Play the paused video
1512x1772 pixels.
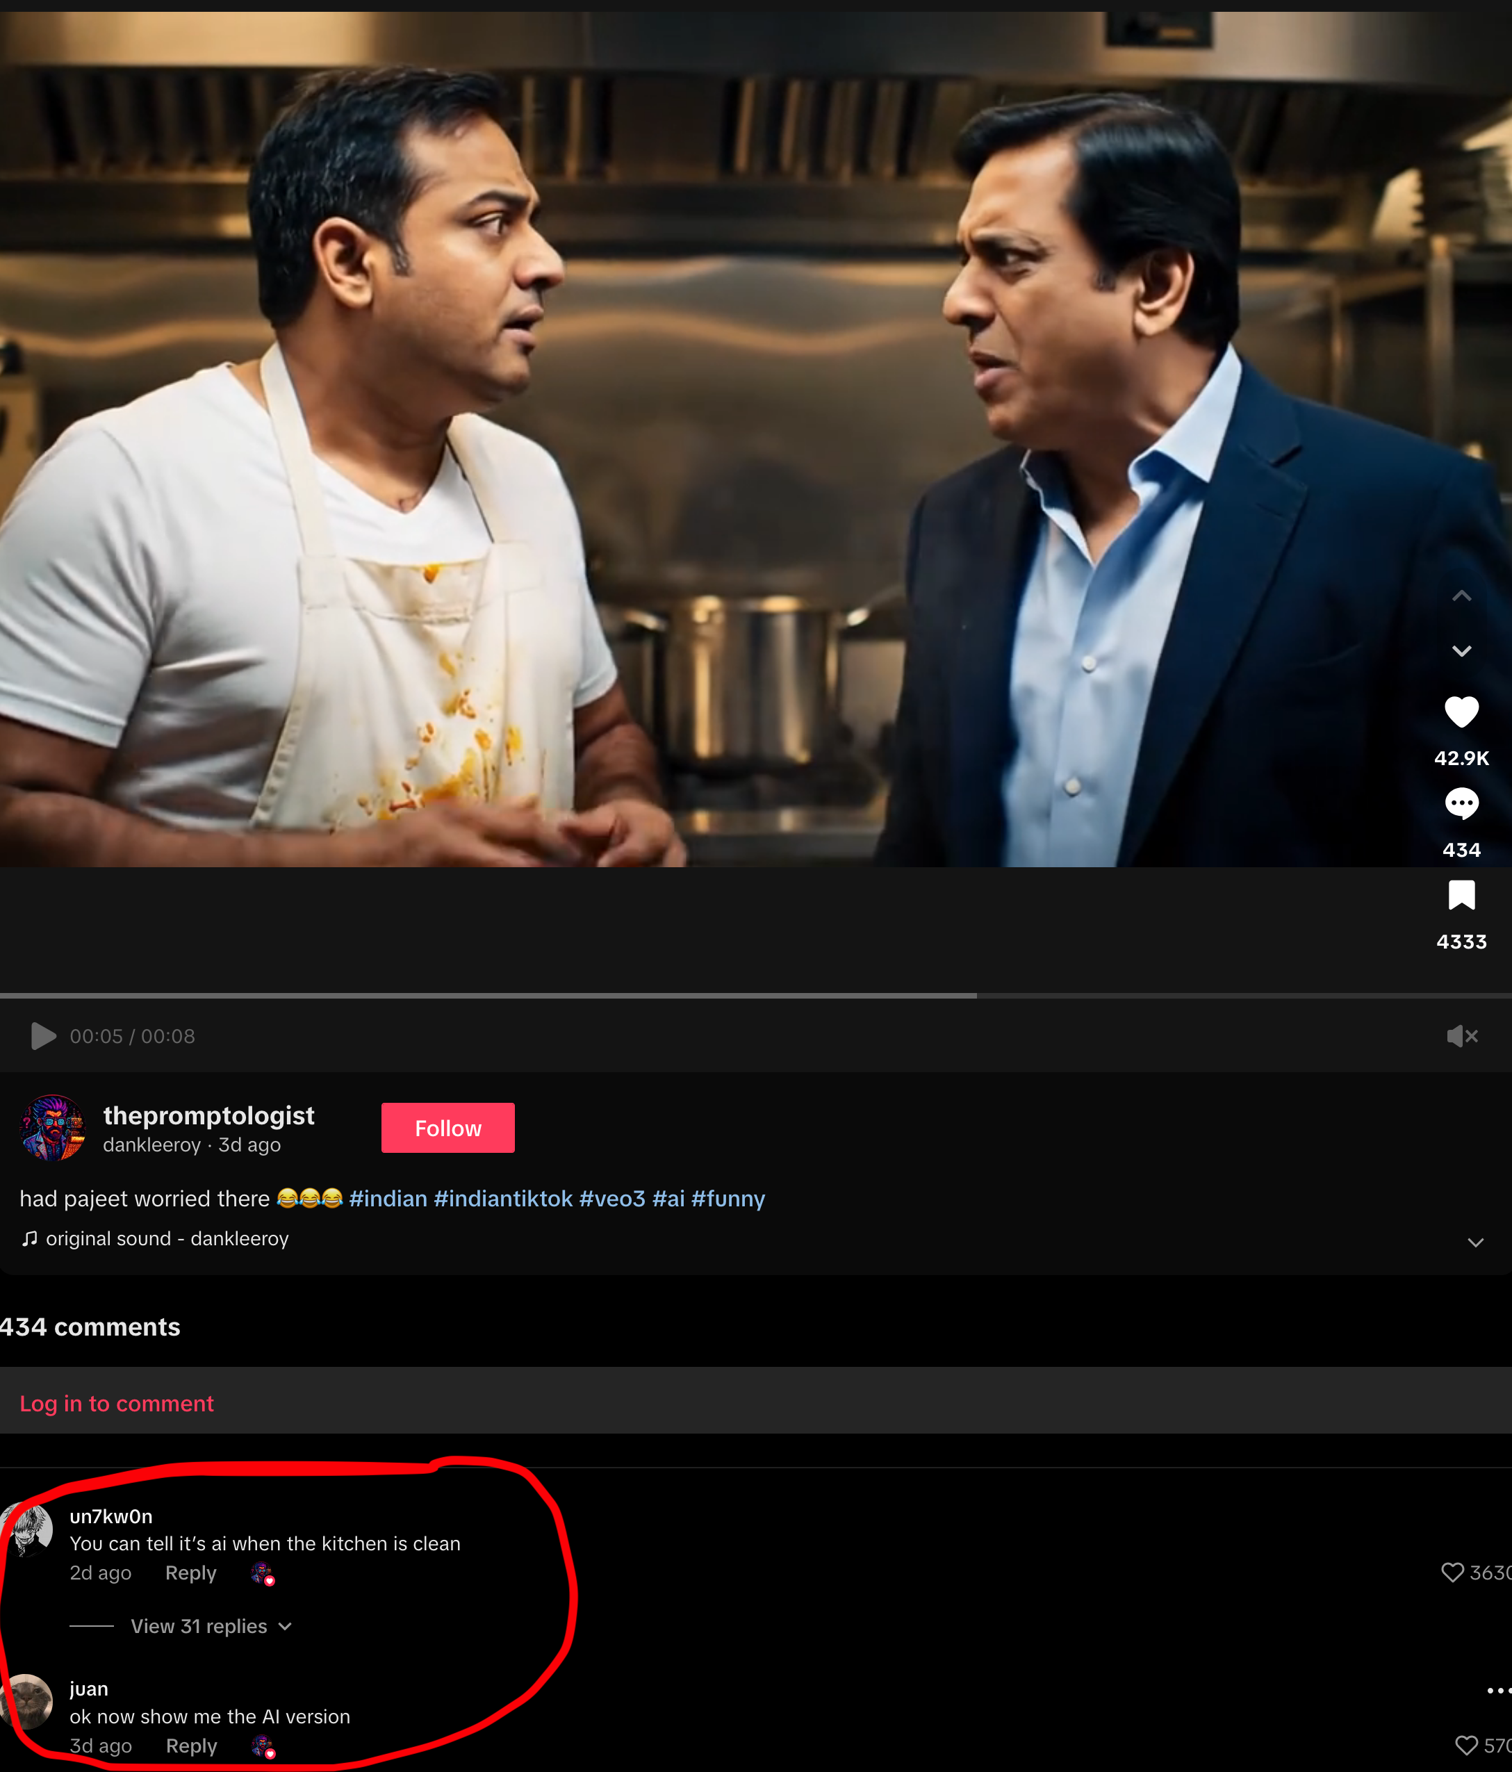point(43,1035)
